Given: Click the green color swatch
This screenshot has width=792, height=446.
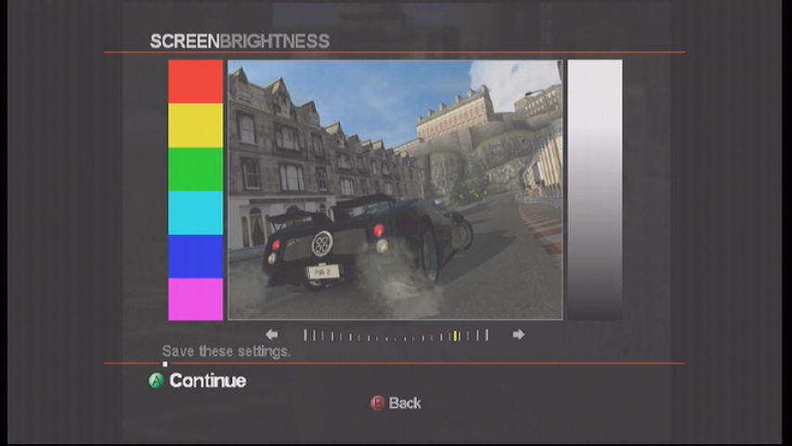Looking at the screenshot, I should 196,169.
